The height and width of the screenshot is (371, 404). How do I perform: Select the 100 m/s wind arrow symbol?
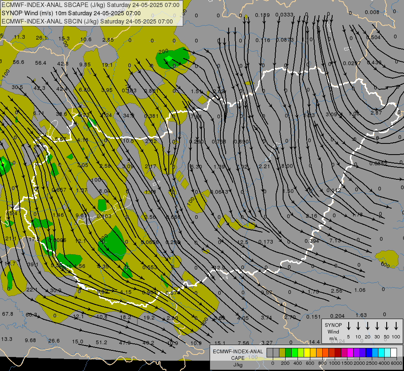click(396, 326)
